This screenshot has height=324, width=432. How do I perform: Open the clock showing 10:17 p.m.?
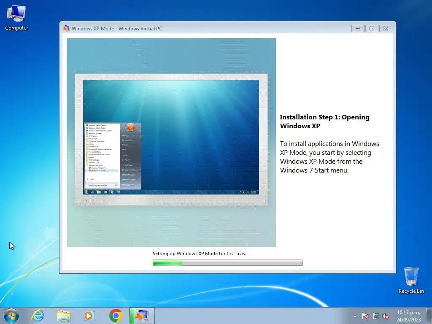408,316
